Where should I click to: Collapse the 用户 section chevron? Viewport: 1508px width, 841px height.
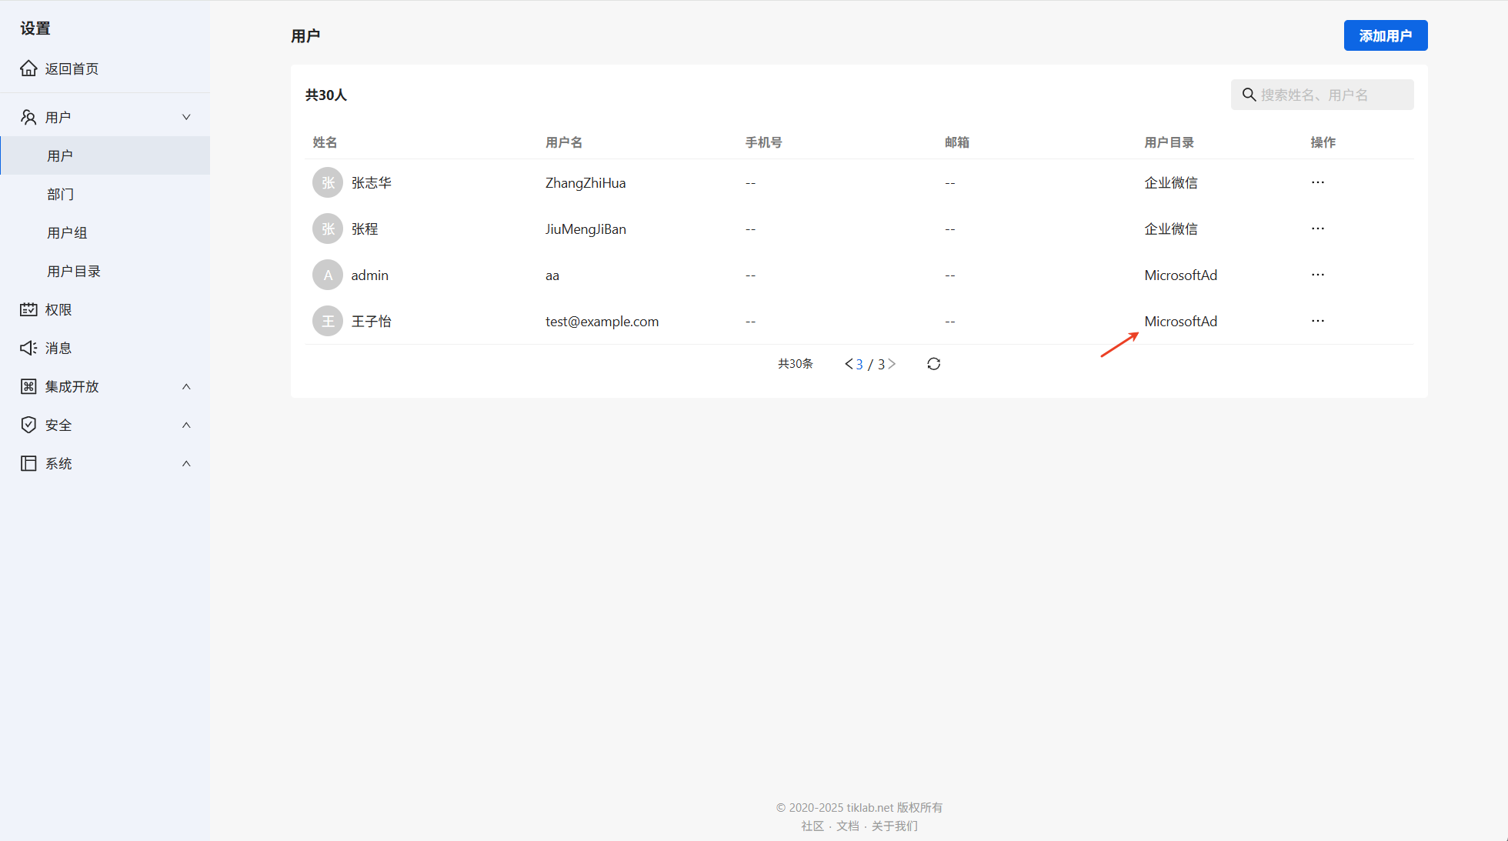186,117
